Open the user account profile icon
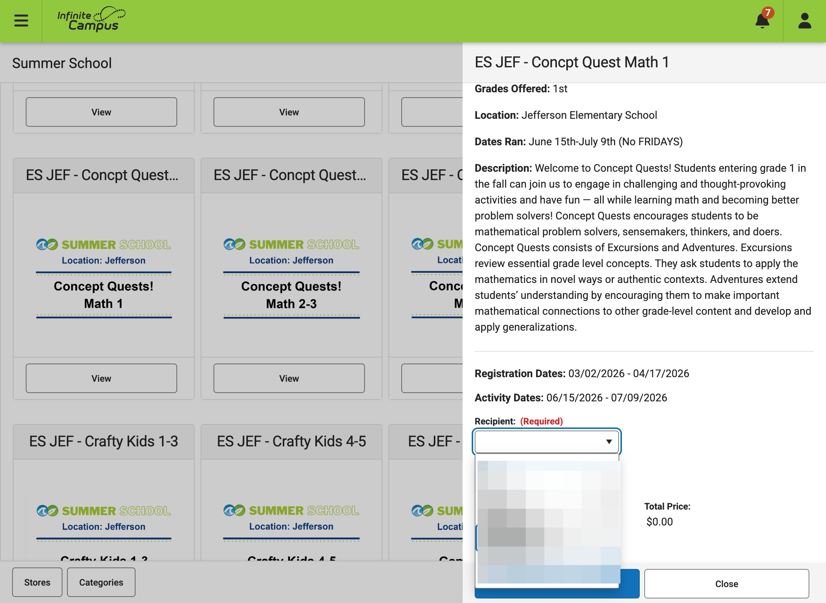This screenshot has height=603, width=826. (804, 21)
